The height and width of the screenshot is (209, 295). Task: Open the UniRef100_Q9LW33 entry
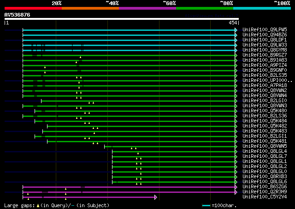(265, 45)
